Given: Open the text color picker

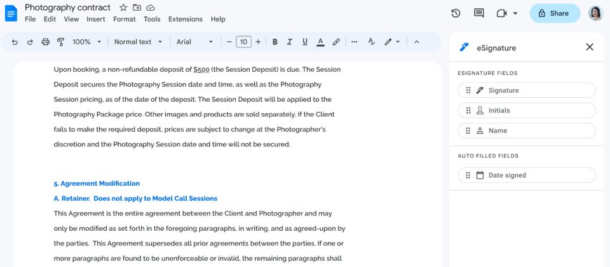Looking at the screenshot, I should [x=320, y=42].
